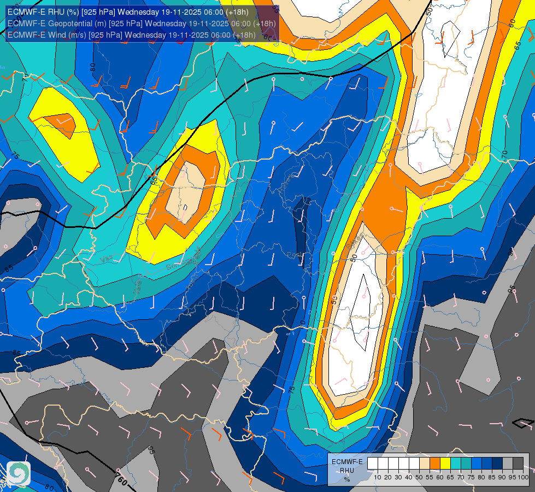Pick the dark gray 95-100% legend swatch
535x492 pixels.
point(518,464)
